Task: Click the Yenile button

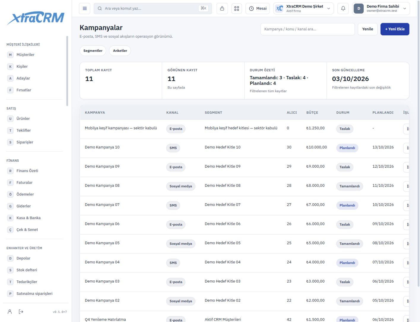Action: tap(367, 29)
